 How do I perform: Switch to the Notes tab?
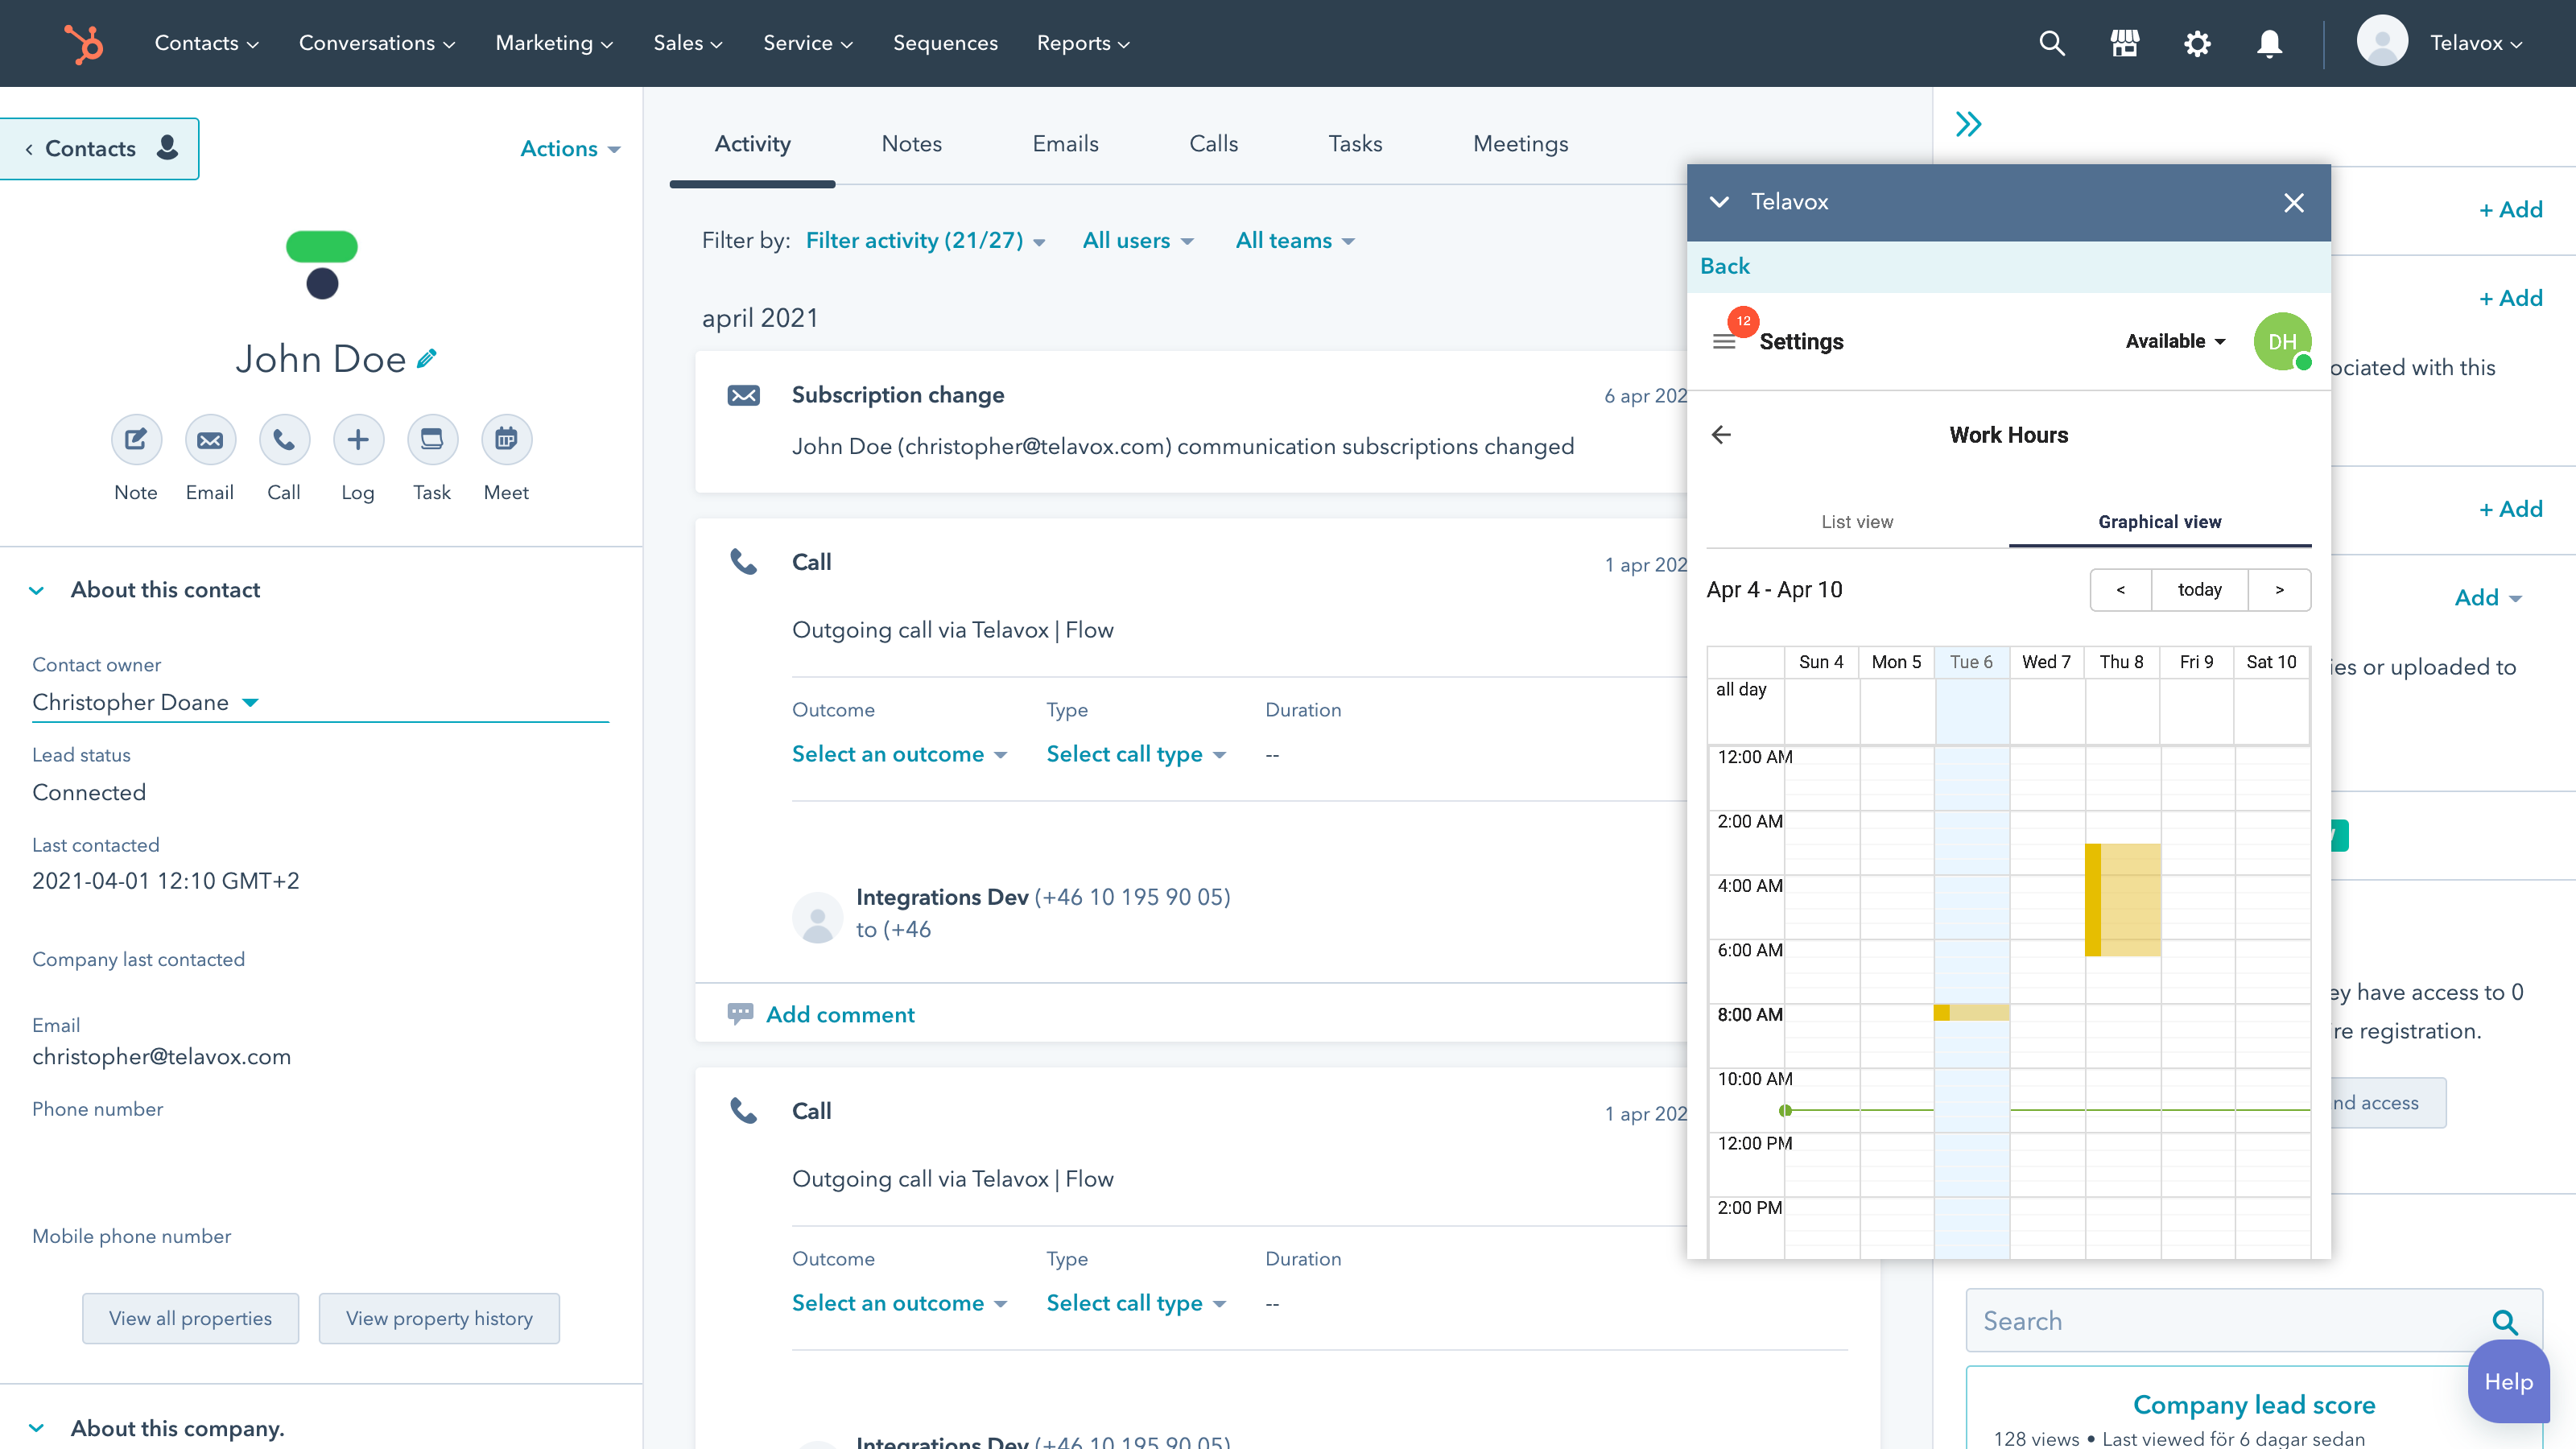click(911, 144)
